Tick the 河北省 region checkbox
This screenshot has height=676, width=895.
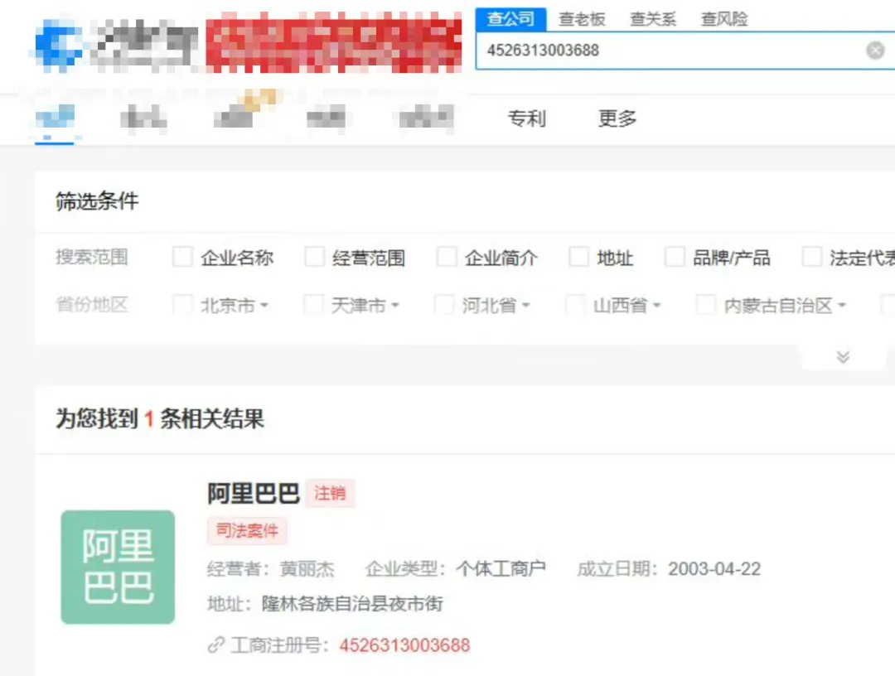(444, 304)
